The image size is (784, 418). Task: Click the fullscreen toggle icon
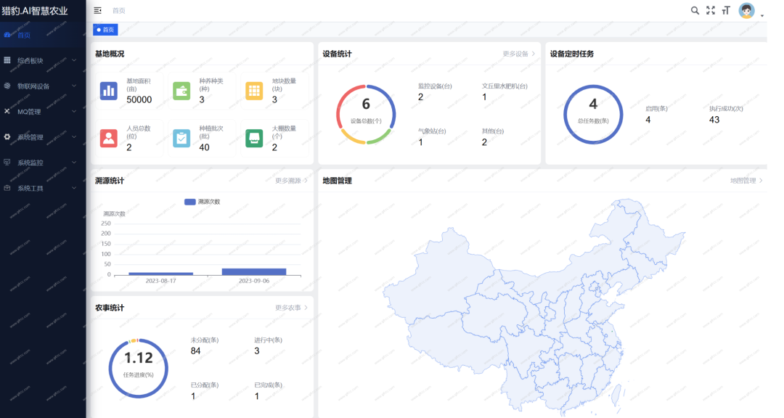coord(711,10)
